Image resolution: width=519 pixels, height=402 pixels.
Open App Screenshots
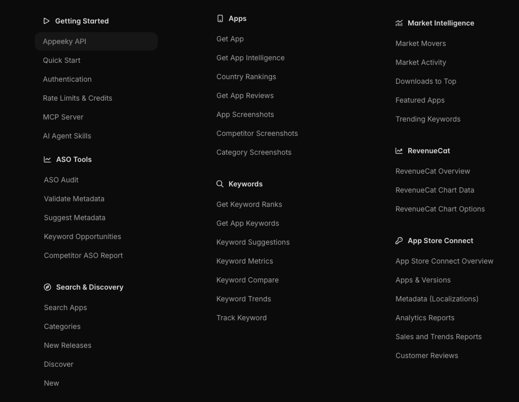[245, 115]
